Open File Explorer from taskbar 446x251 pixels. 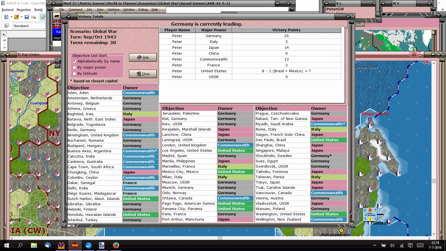pyautogui.click(x=34, y=245)
